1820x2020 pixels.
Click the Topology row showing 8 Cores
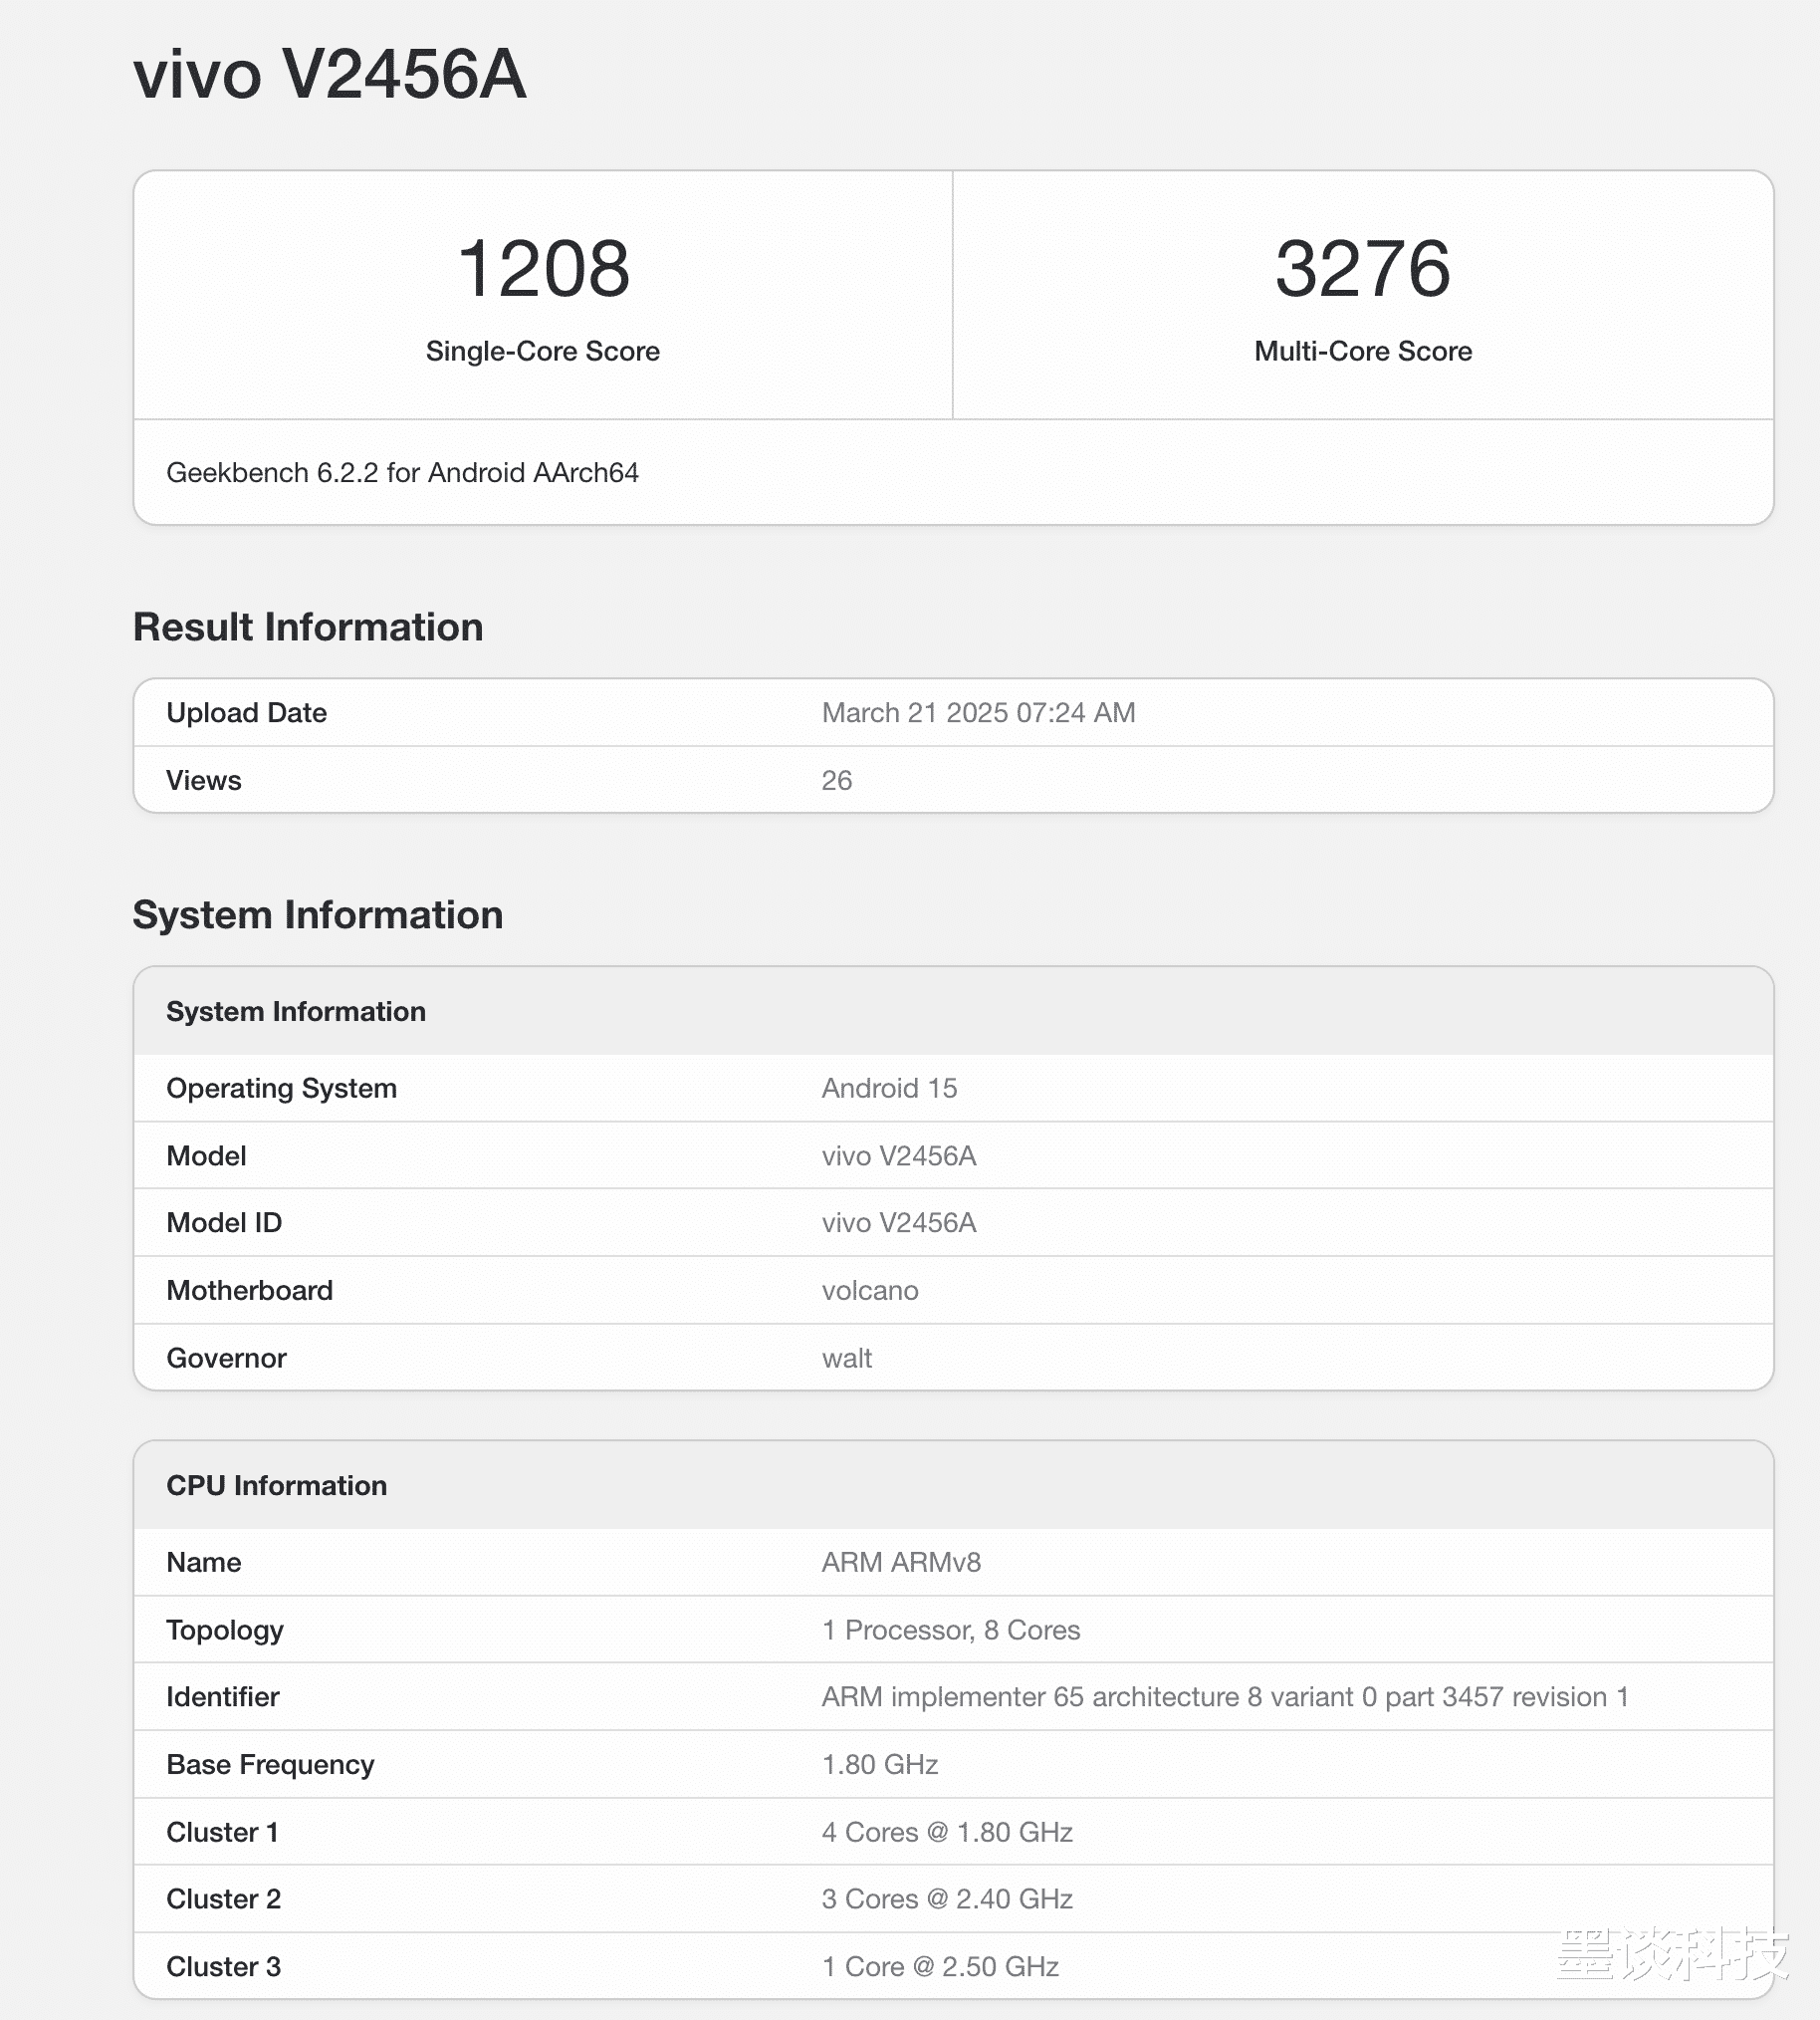tap(950, 1630)
